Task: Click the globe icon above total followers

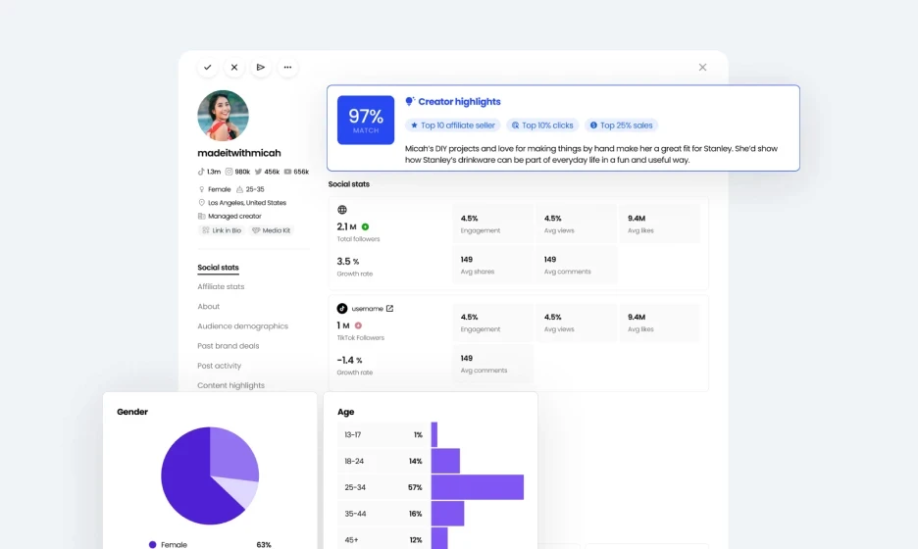Action: 342,210
